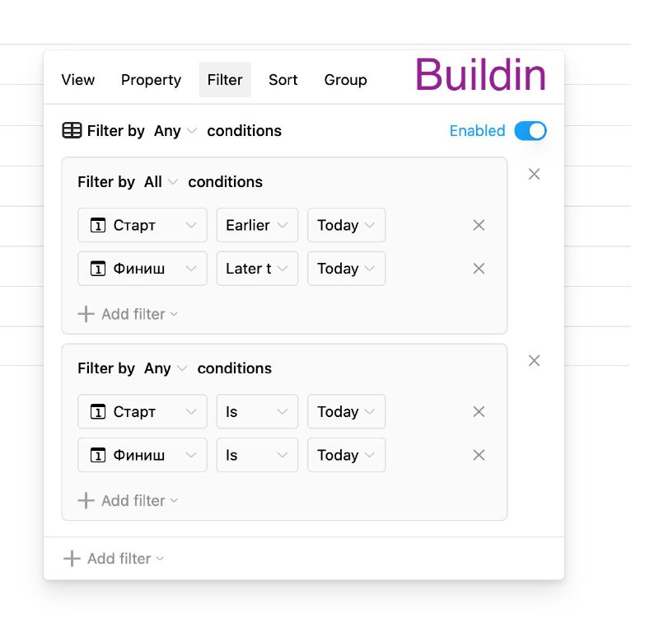Delete the Финиш Later Today filter row
This screenshot has height=642, width=659.
pos(479,268)
